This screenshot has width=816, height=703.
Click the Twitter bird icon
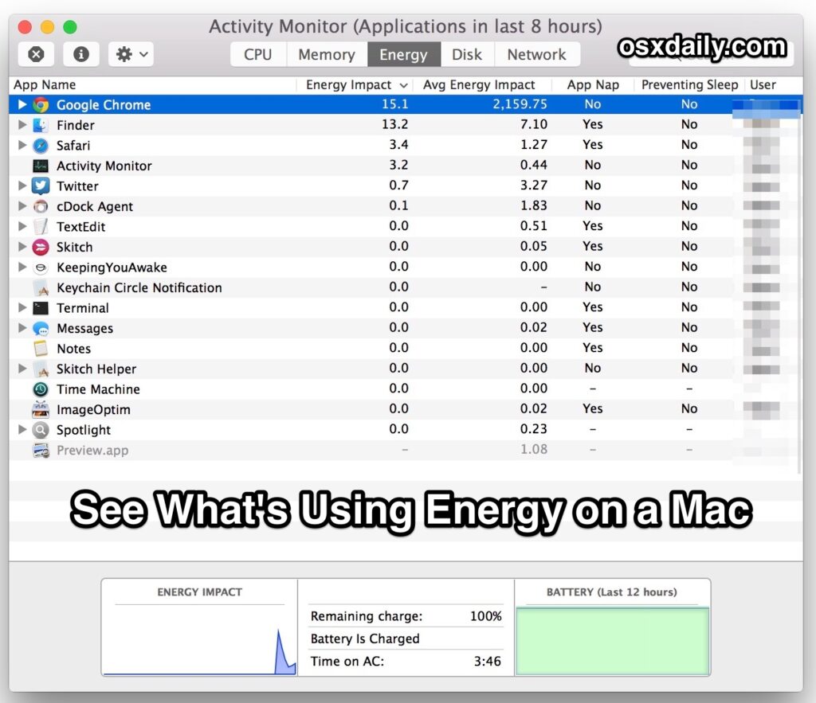coord(41,186)
